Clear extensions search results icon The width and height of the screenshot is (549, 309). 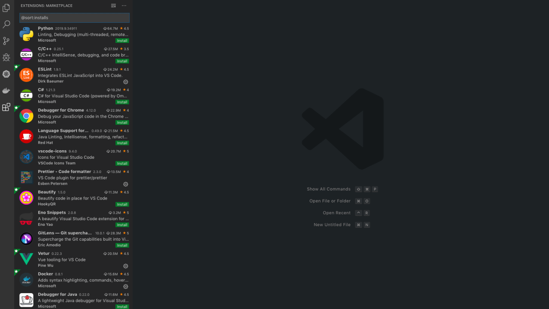click(x=113, y=6)
